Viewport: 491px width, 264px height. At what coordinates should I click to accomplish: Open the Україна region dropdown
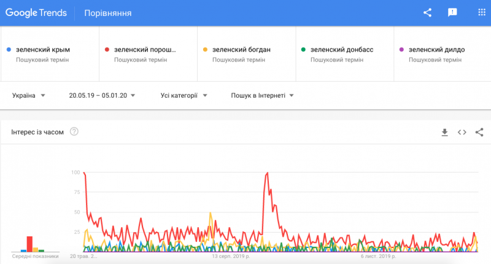(29, 95)
